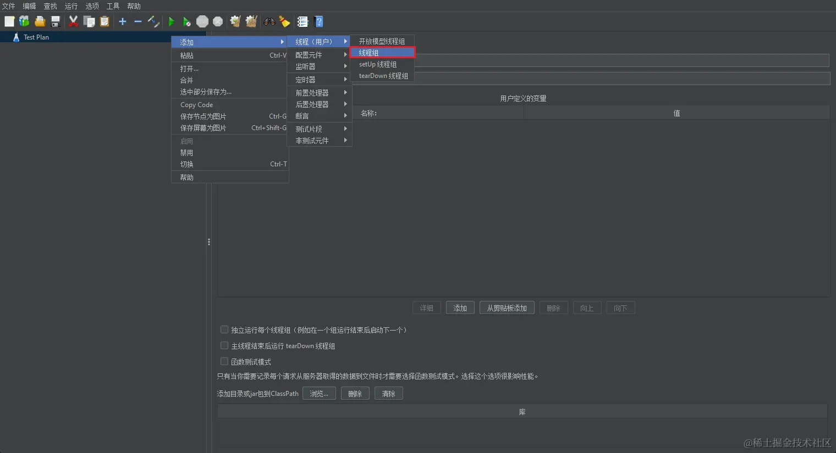Viewport: 836px width, 453px height.
Task: Start the test without pauses
Action: (x=187, y=21)
